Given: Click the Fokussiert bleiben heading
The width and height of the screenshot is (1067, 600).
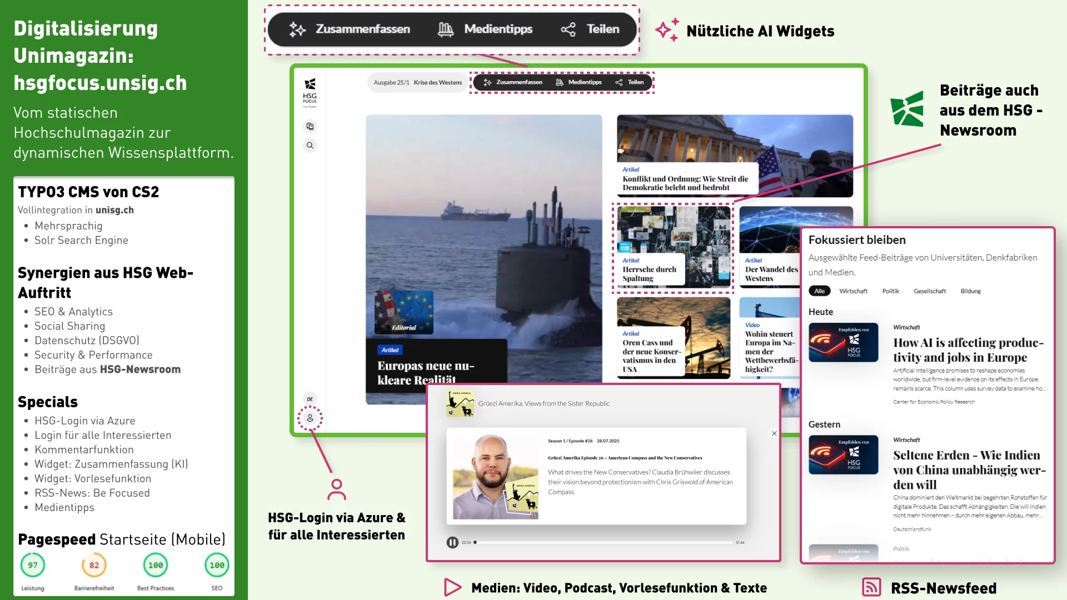Looking at the screenshot, I should coord(857,240).
